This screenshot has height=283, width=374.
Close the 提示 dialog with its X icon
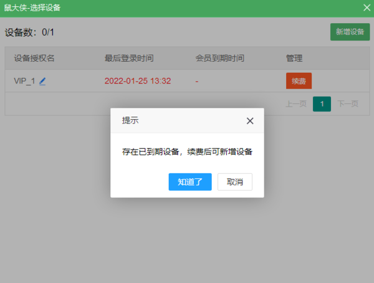250,121
